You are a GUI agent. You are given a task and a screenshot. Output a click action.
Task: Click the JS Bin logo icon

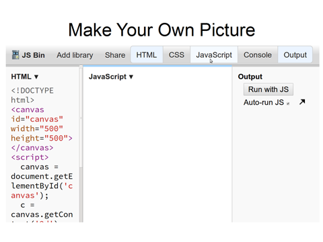pos(15,55)
